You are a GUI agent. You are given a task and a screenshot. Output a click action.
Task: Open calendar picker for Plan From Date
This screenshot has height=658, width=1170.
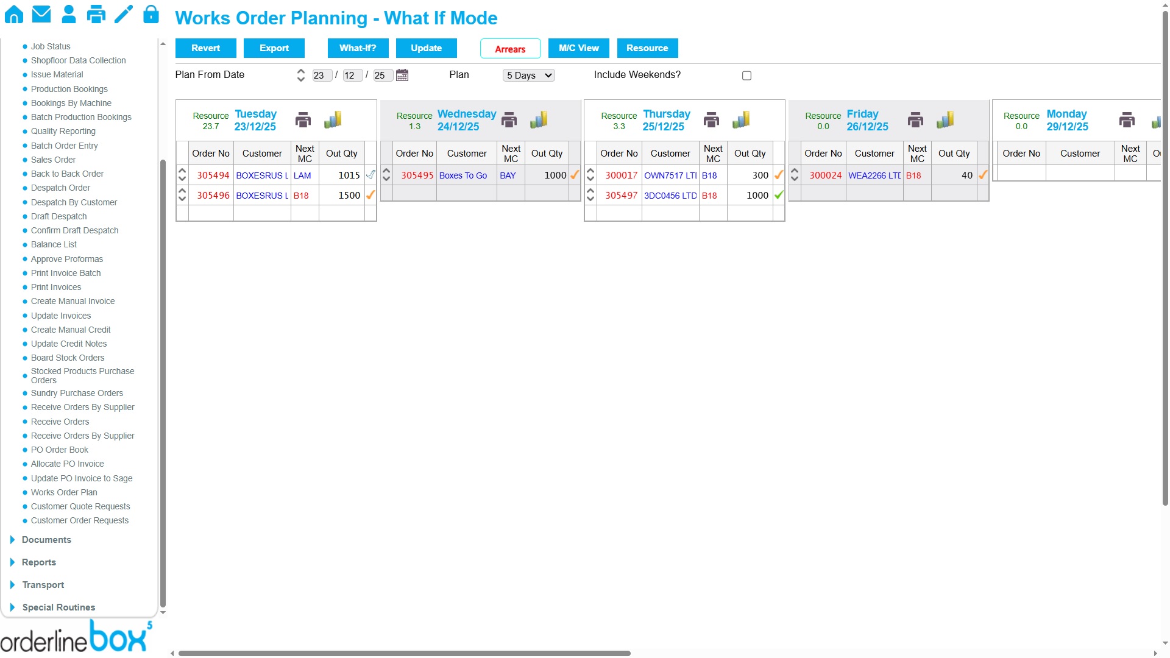402,75
